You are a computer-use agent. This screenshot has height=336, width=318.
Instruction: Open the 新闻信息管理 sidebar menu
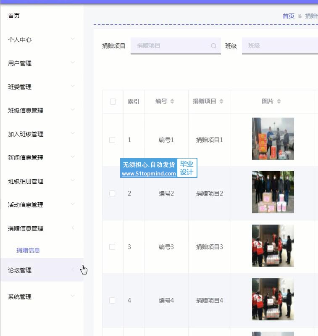point(42,158)
